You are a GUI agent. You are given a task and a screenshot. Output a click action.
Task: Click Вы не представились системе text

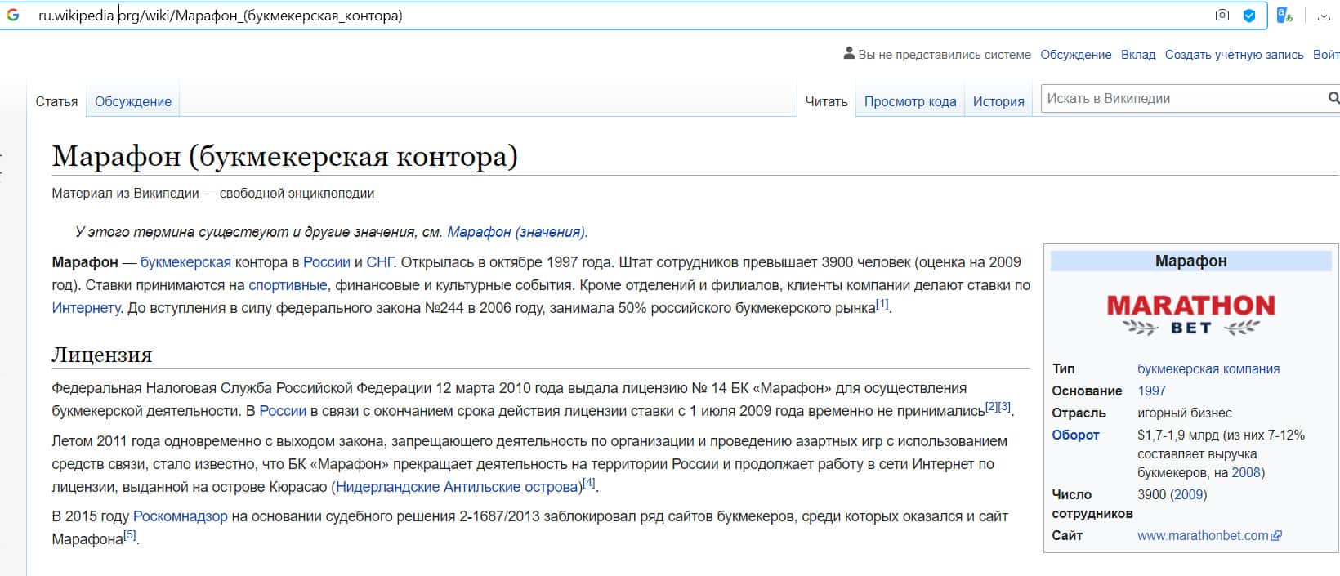pyautogui.click(x=945, y=55)
